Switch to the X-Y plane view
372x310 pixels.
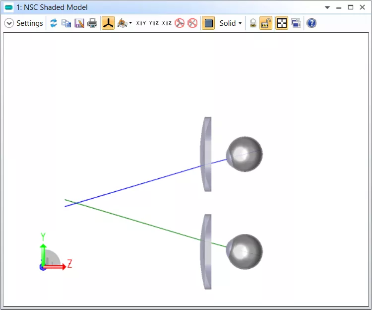141,23
